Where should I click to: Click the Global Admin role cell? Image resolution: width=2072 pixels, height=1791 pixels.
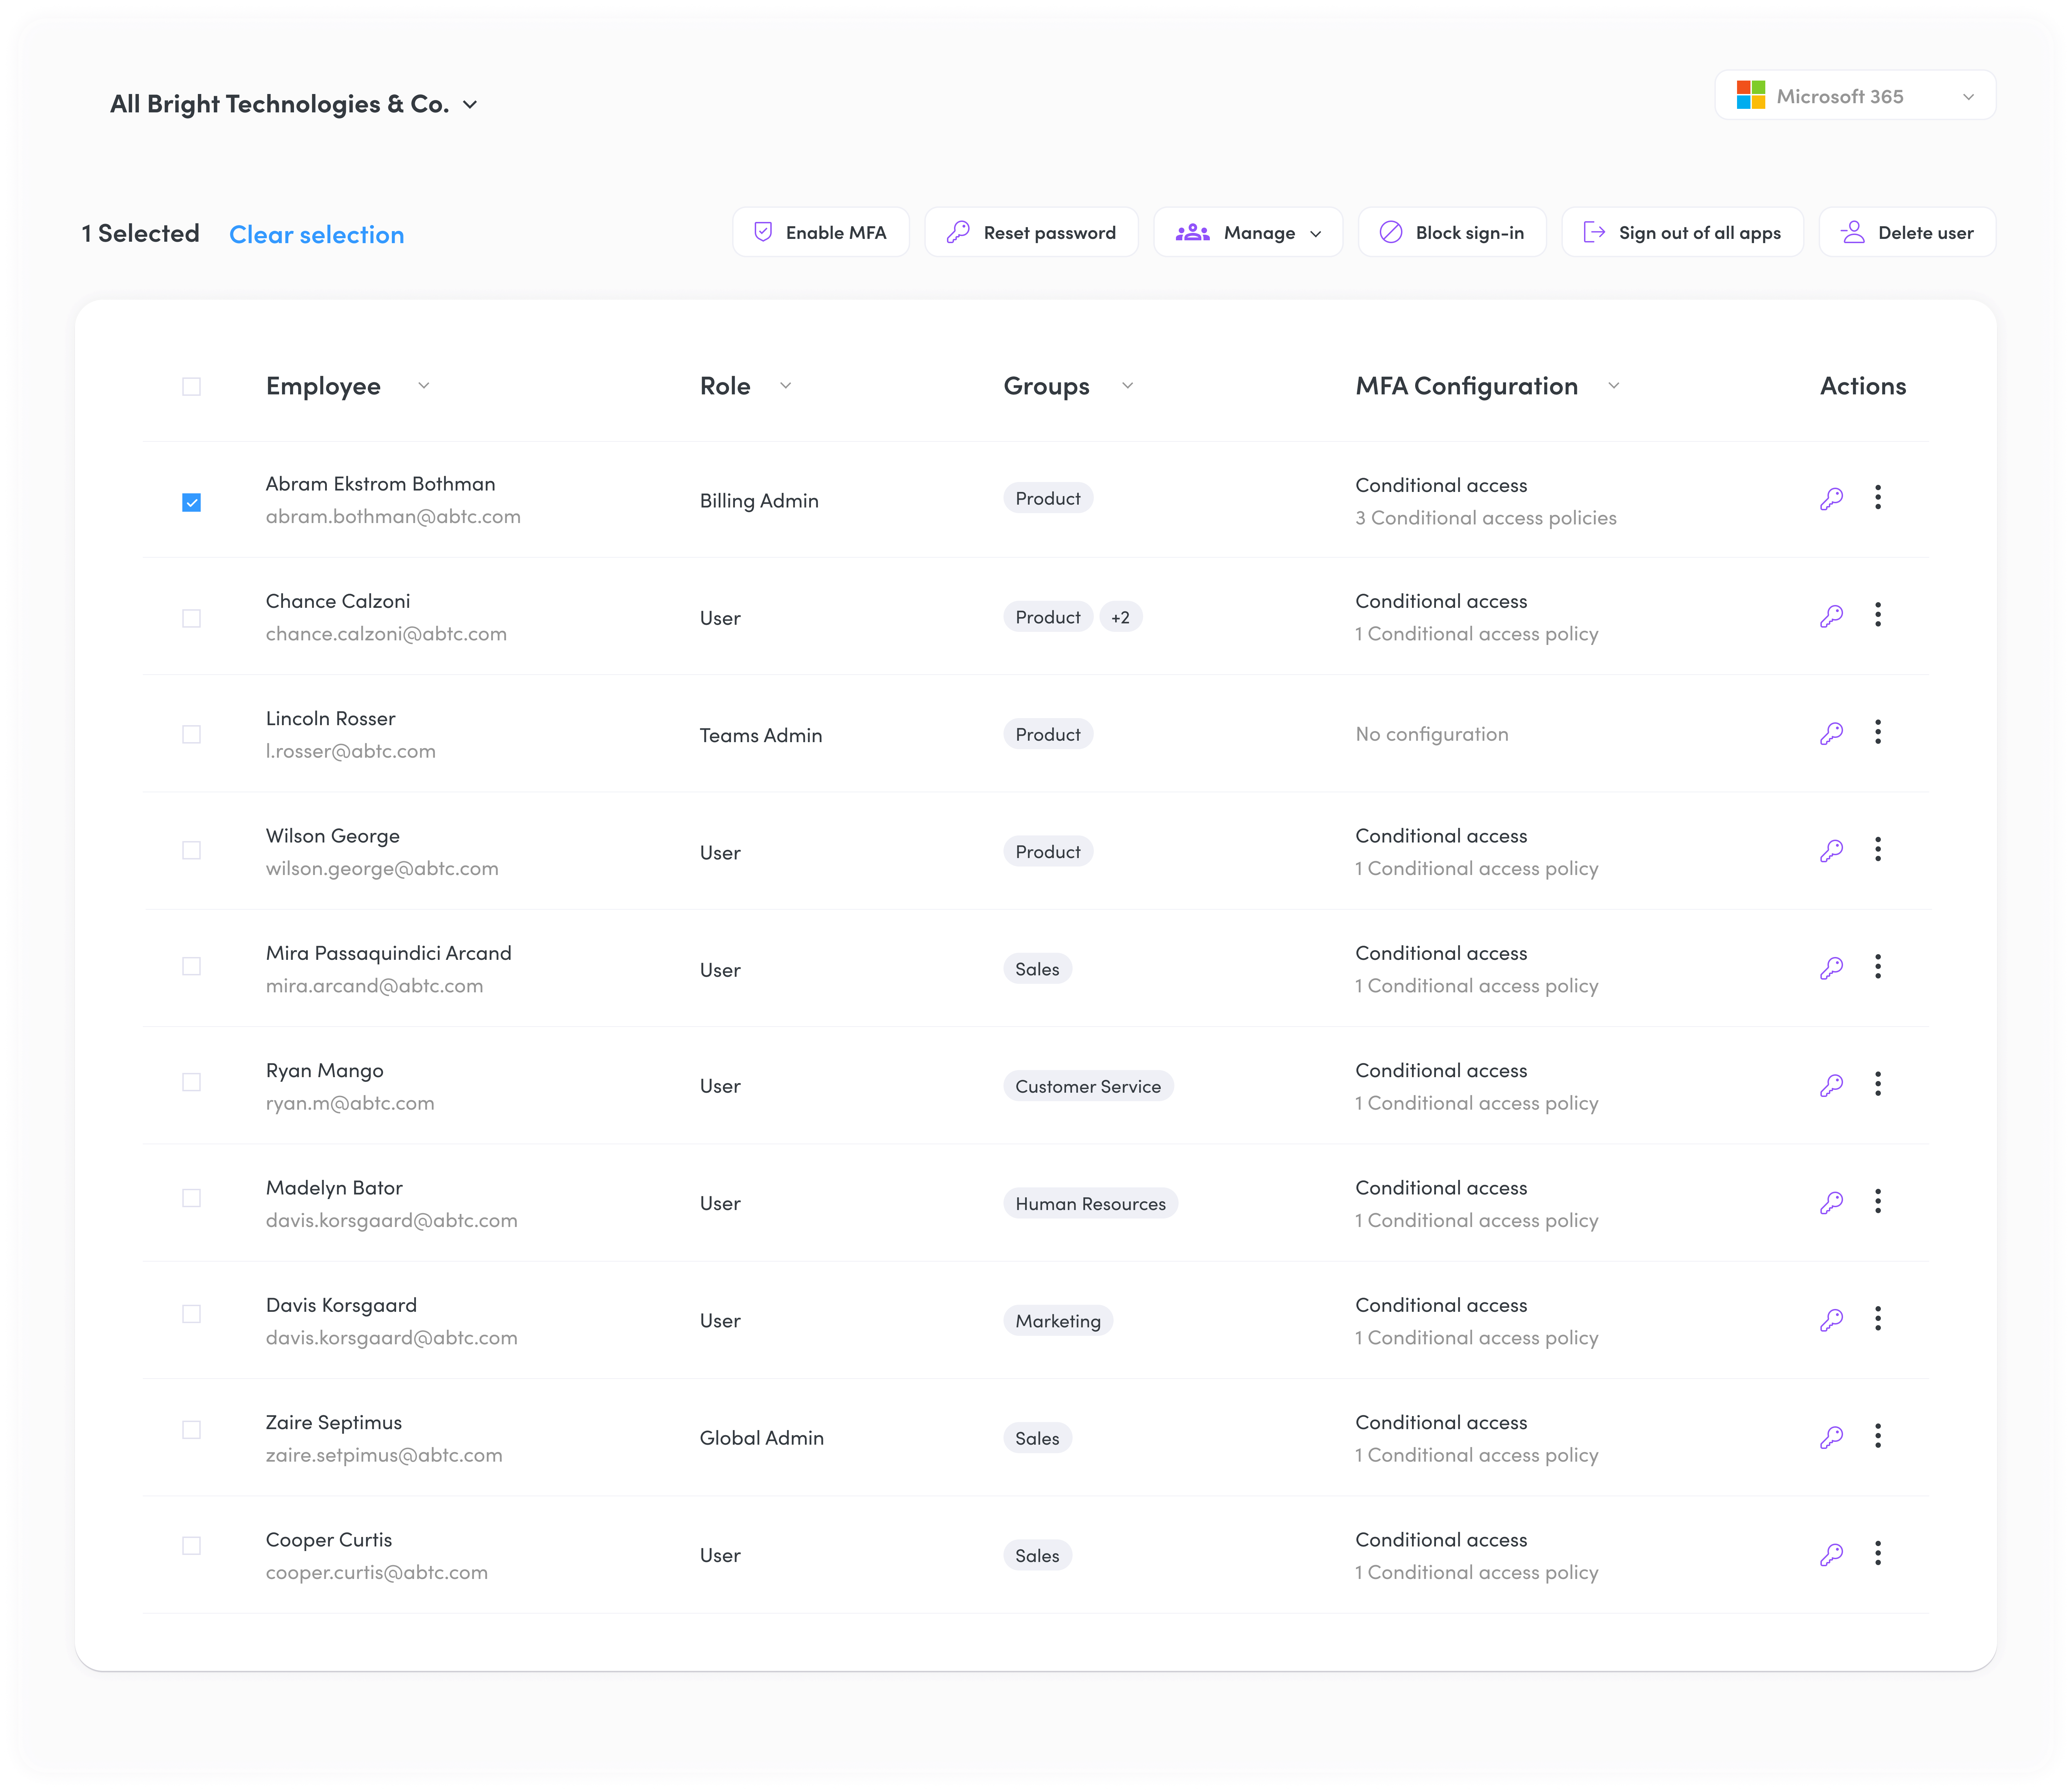762,1438
